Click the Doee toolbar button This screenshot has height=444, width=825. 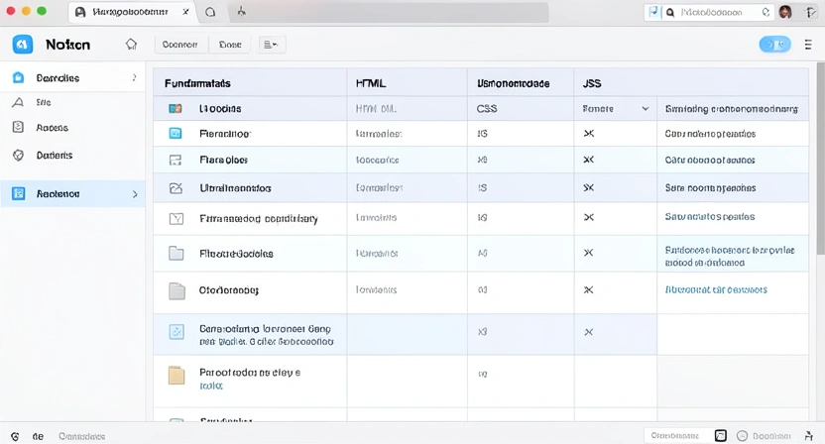coord(230,45)
